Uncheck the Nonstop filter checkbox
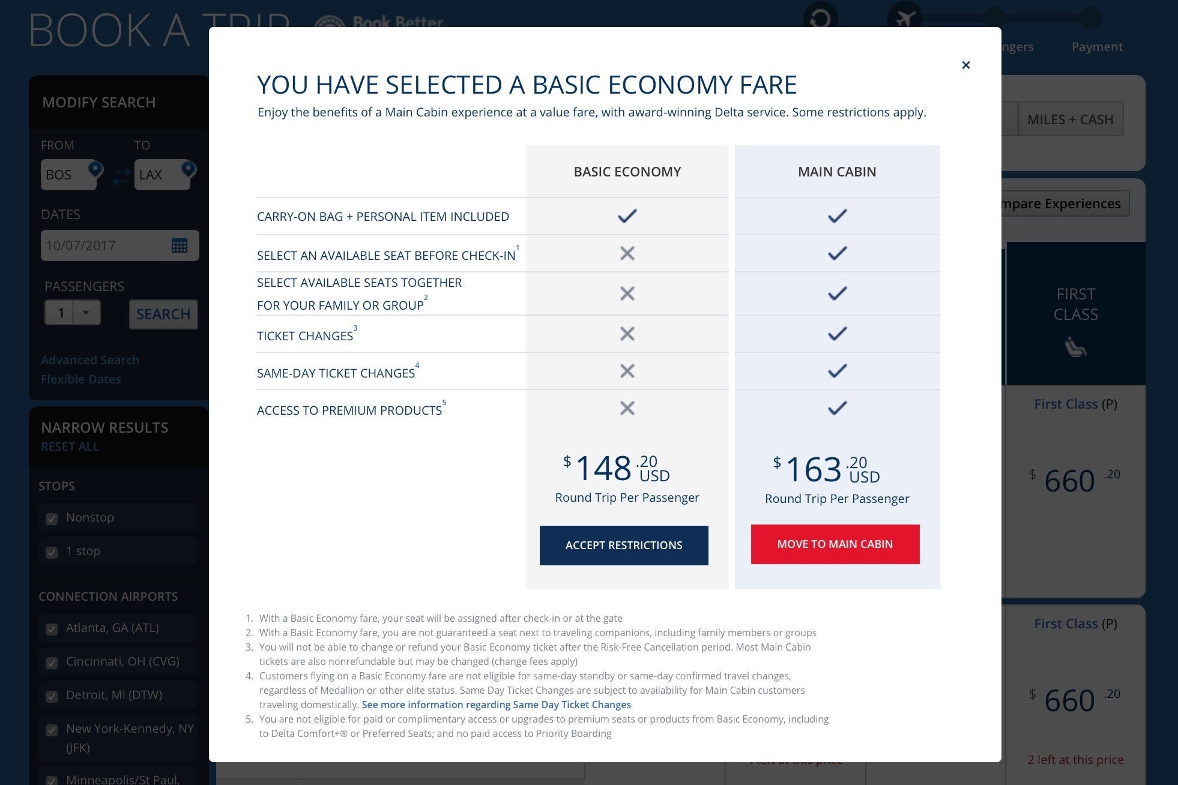This screenshot has height=785, width=1178. click(x=52, y=519)
